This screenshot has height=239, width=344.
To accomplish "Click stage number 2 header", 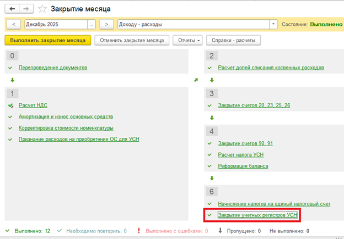I will pyautogui.click(x=212, y=55).
